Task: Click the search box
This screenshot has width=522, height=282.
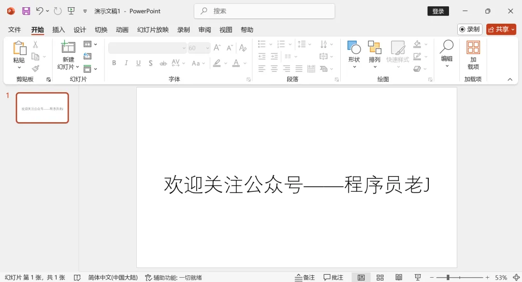Action: pyautogui.click(x=264, y=11)
